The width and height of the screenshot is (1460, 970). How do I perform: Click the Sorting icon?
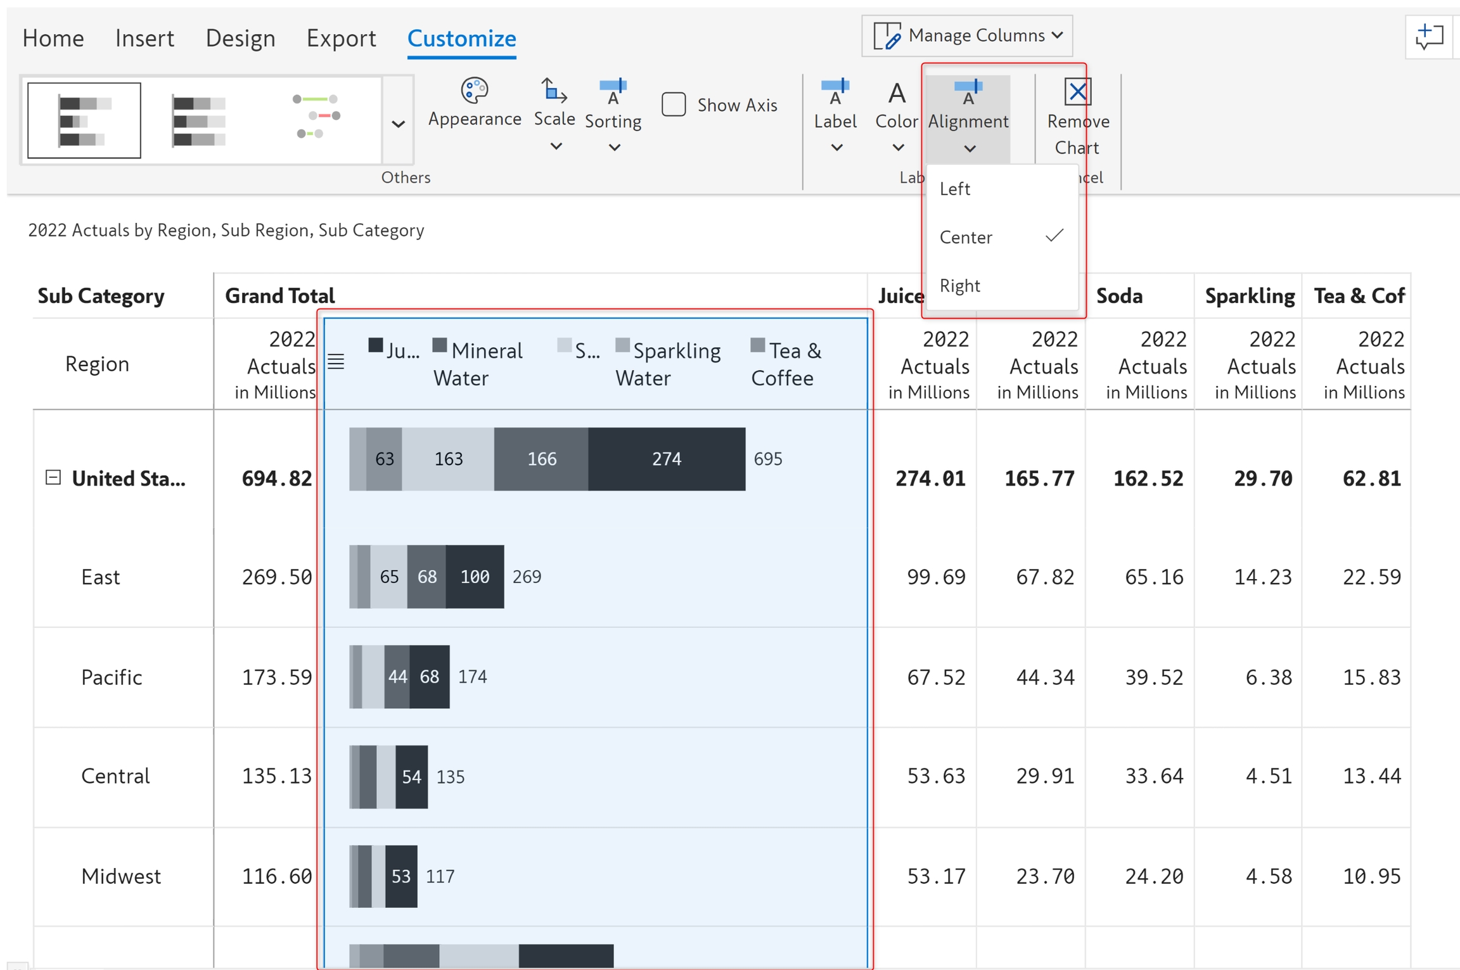(x=612, y=91)
